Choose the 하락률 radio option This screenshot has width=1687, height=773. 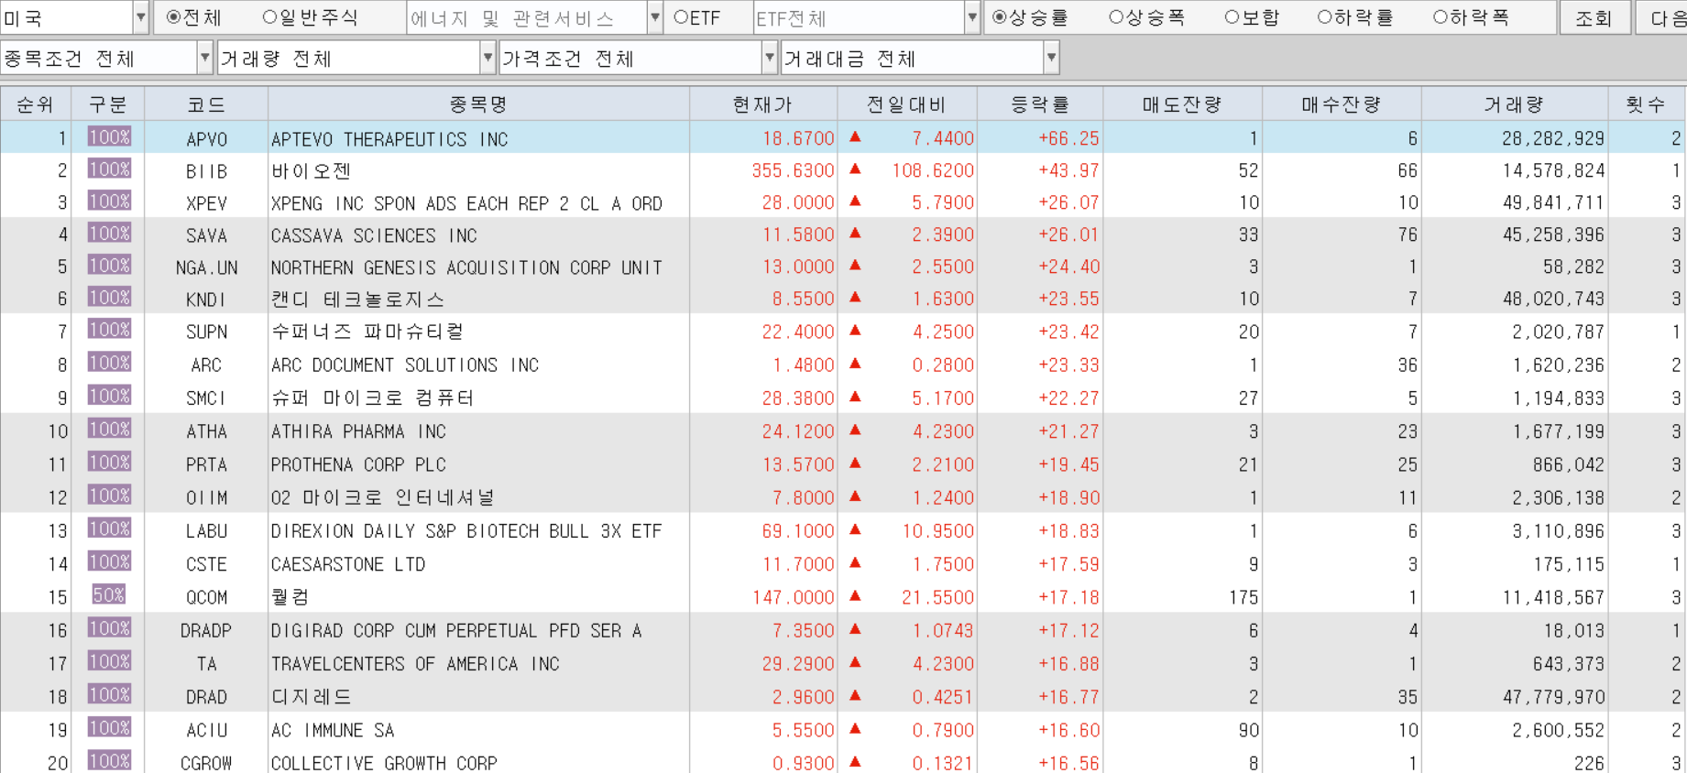[1324, 17]
